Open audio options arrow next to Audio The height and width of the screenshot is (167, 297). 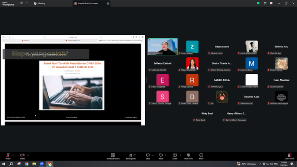click(x=13, y=155)
